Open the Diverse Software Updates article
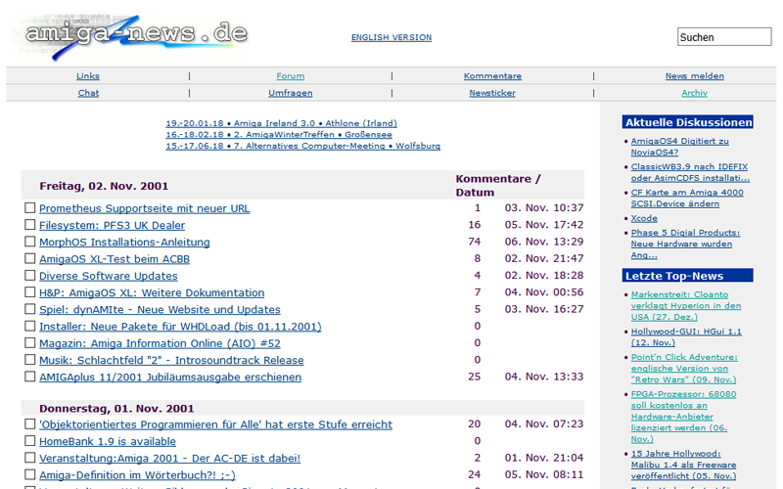Viewport: 783px width, 489px height. pyautogui.click(x=108, y=276)
